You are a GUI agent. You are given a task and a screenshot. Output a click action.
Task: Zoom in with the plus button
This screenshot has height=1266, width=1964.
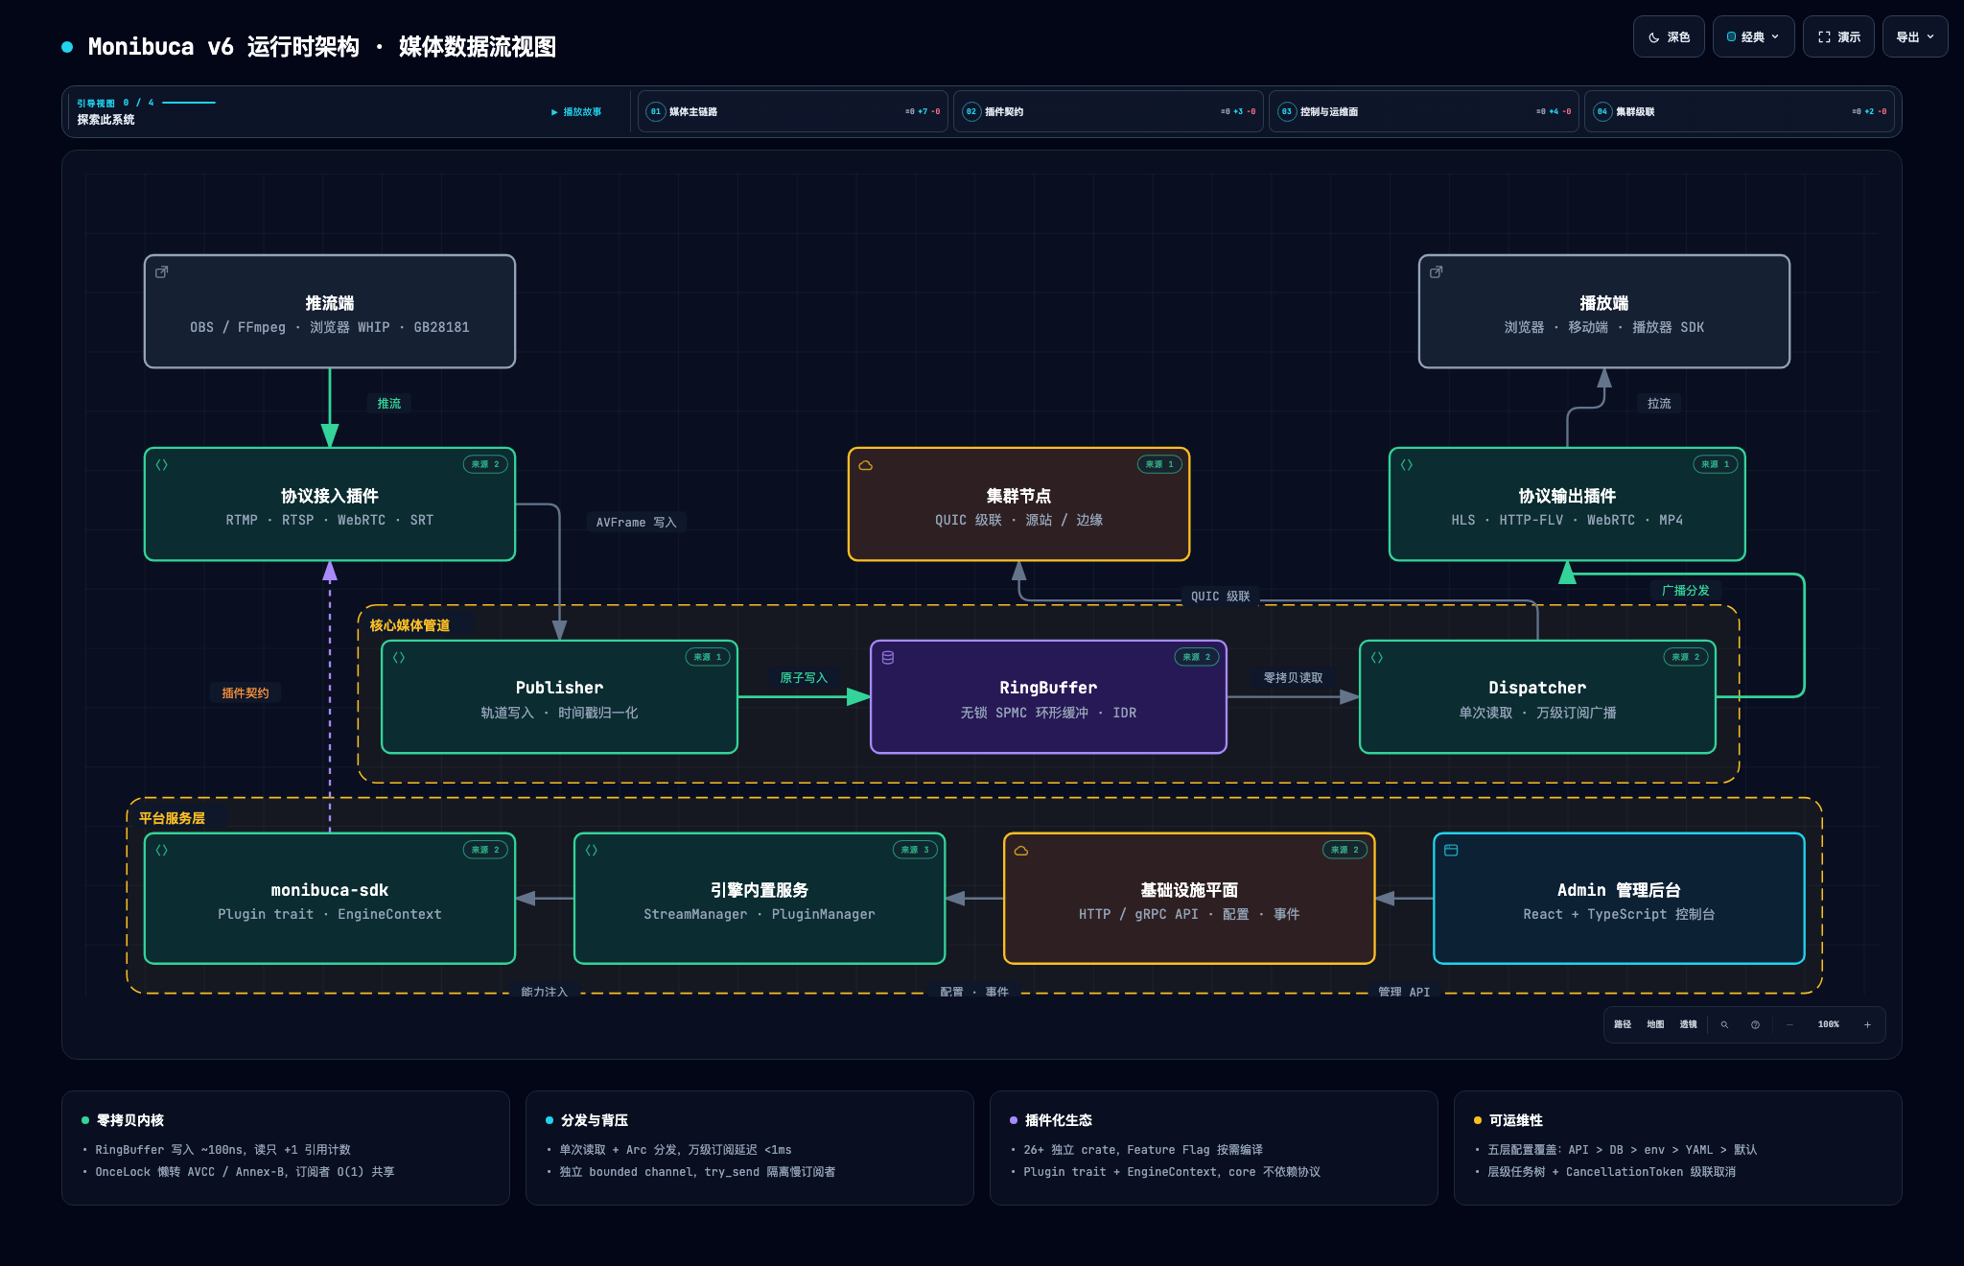[1867, 1024]
